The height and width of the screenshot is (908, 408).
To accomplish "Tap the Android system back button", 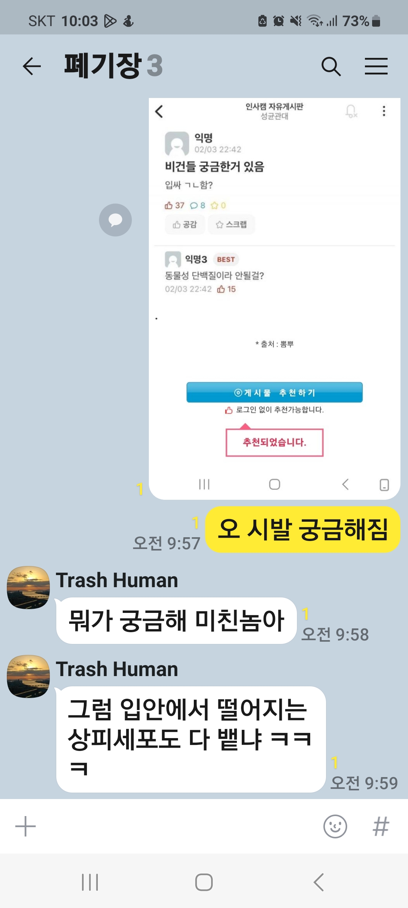I will click(x=318, y=882).
